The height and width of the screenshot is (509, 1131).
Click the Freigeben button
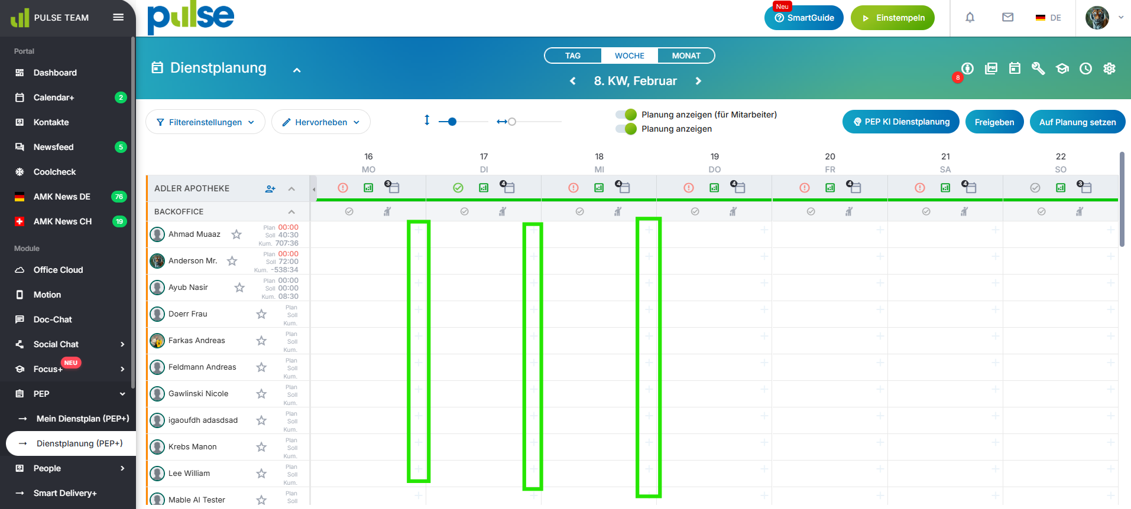[994, 122]
